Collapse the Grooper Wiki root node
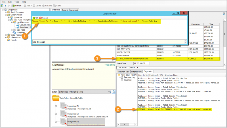This screenshot has height=128, width=227. (2, 10)
